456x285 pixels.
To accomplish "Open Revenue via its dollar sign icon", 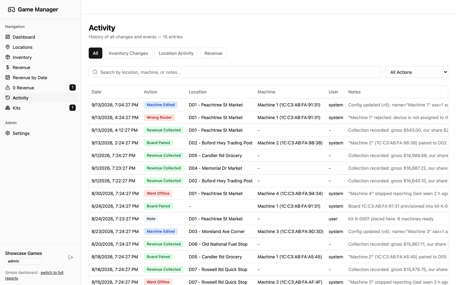I will [x=8, y=67].
